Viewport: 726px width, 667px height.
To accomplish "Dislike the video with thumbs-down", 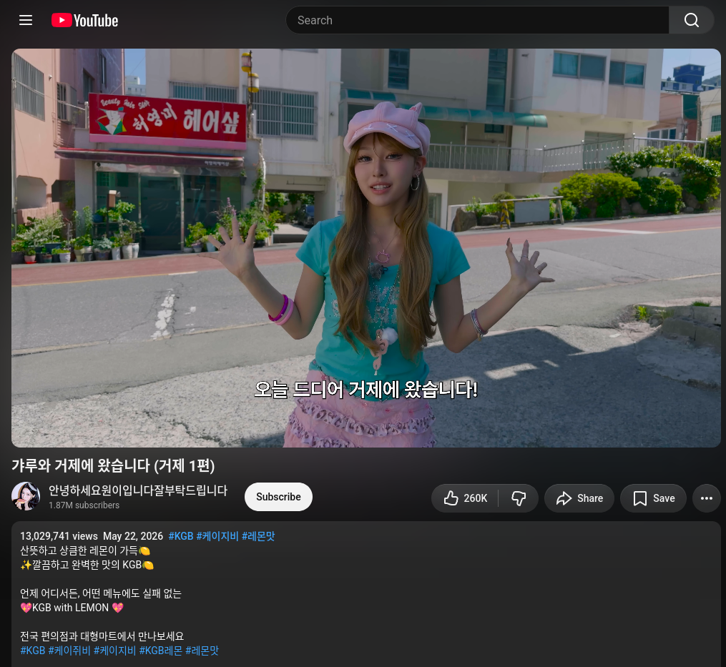I will (x=519, y=498).
